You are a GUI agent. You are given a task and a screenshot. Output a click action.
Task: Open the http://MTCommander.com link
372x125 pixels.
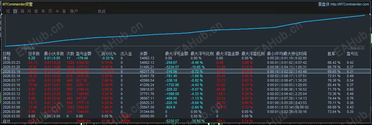point(350,4)
